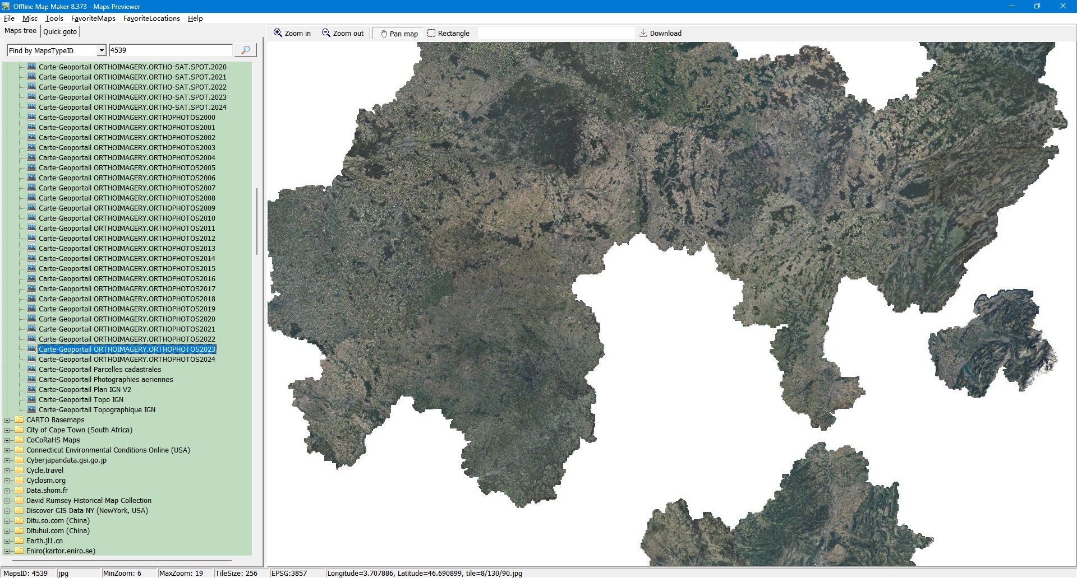
Task: Click the Download arrow icon
Action: [643, 33]
